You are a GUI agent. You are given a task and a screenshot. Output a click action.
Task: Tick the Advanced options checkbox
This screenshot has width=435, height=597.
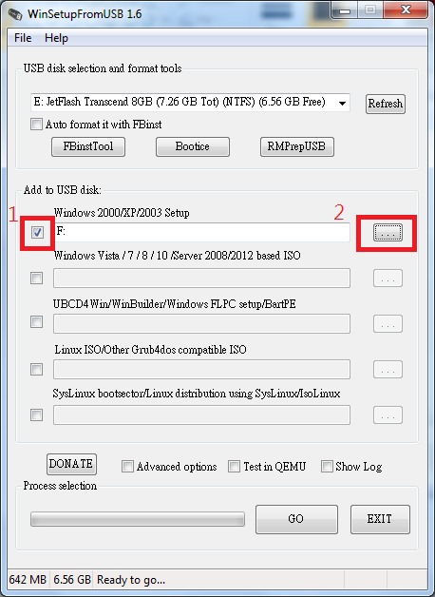coord(127,467)
